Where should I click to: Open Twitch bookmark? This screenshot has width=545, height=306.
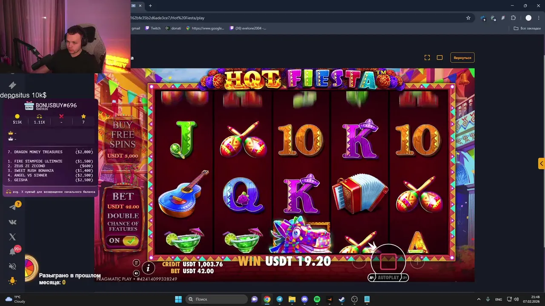[153, 28]
